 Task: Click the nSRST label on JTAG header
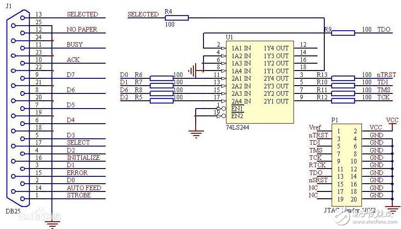pyautogui.click(x=318, y=180)
